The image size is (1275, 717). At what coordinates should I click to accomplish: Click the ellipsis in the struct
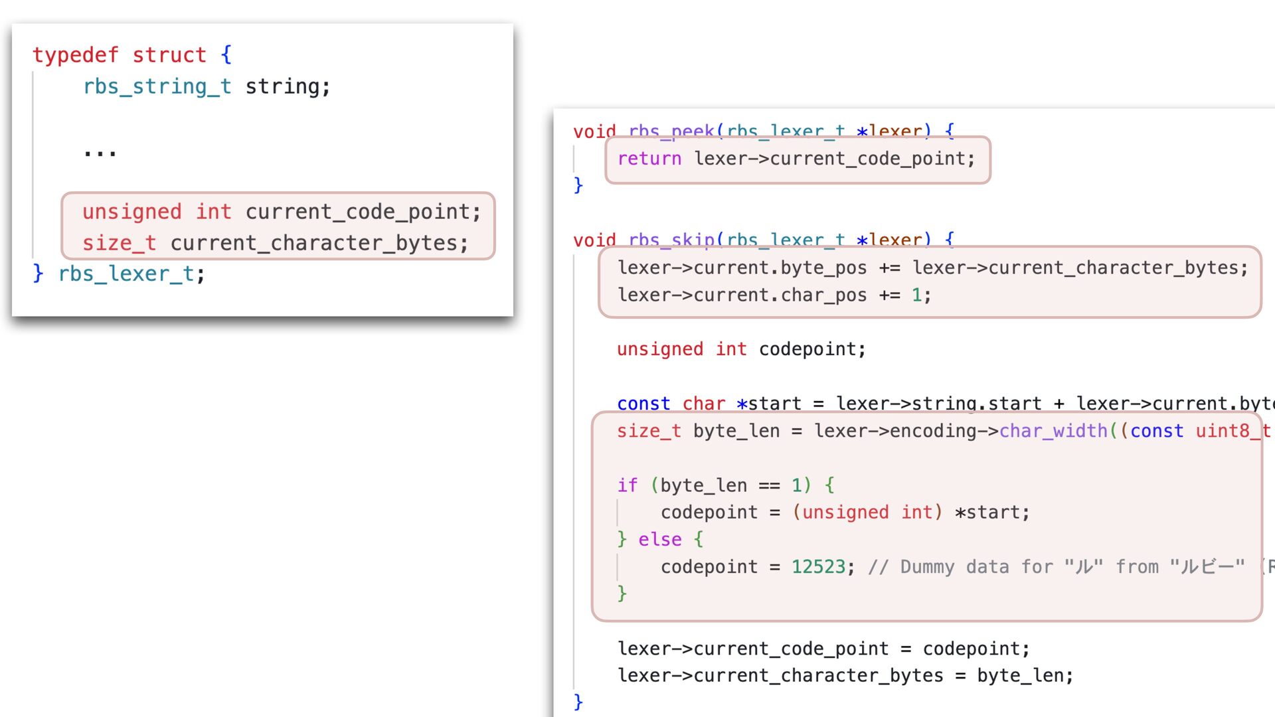coord(100,150)
